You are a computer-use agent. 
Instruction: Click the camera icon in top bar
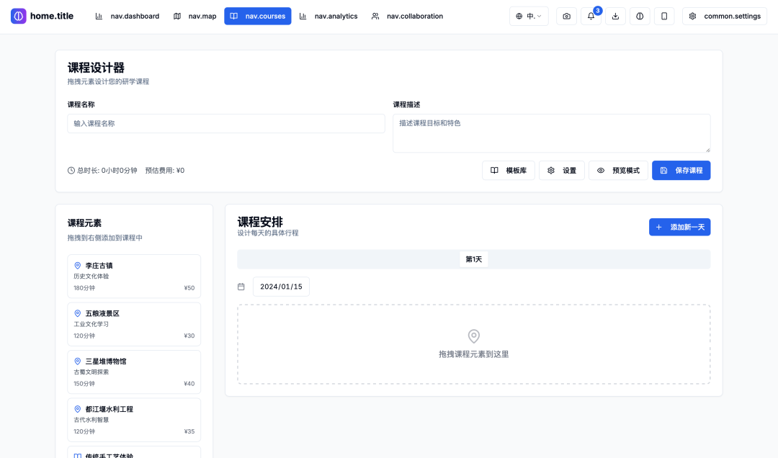tap(566, 16)
